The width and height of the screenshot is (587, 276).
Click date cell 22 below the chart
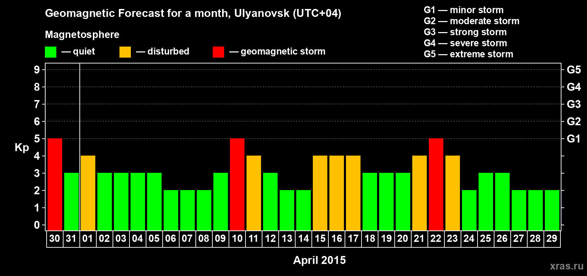click(x=436, y=239)
